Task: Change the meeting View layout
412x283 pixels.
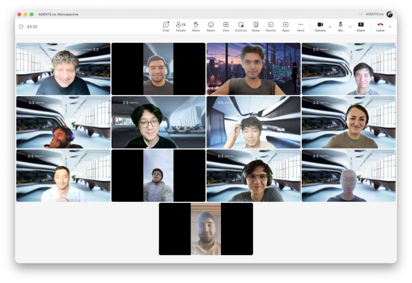Action: coord(226,27)
